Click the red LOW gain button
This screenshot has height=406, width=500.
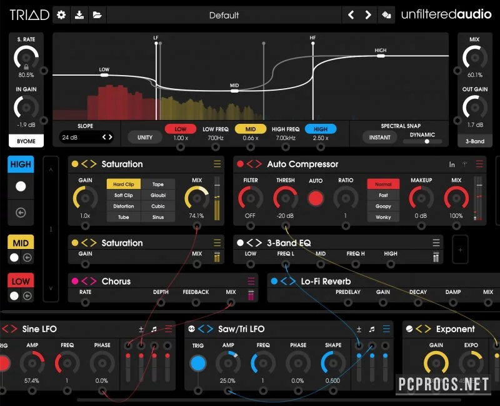pyautogui.click(x=180, y=129)
